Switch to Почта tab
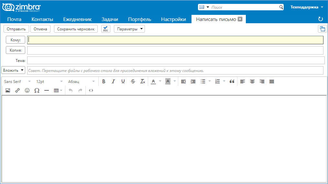Screen dimensions: 328x184 pyautogui.click(x=14, y=19)
